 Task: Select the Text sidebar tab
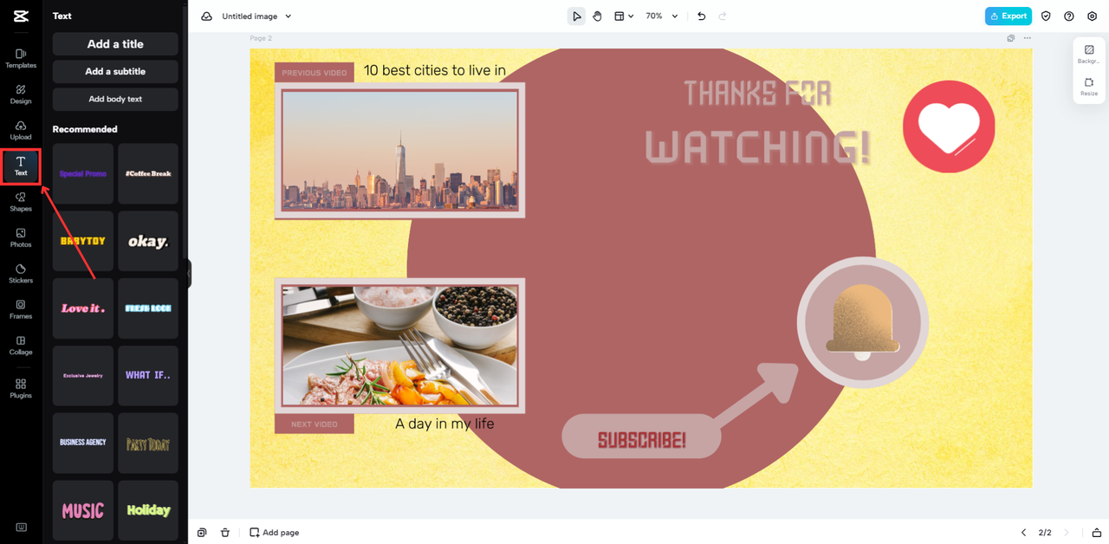point(21,166)
